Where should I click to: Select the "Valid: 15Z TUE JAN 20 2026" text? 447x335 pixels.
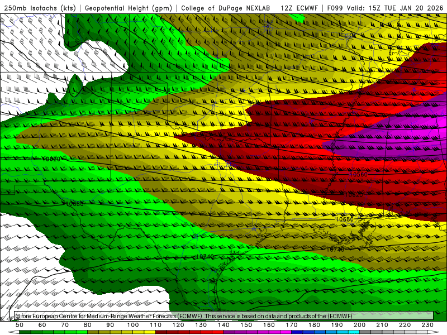[395, 8]
